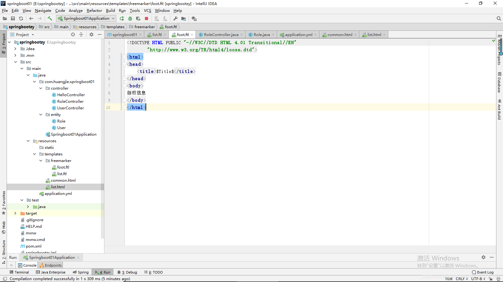Open the Refactor menu

tap(94, 10)
